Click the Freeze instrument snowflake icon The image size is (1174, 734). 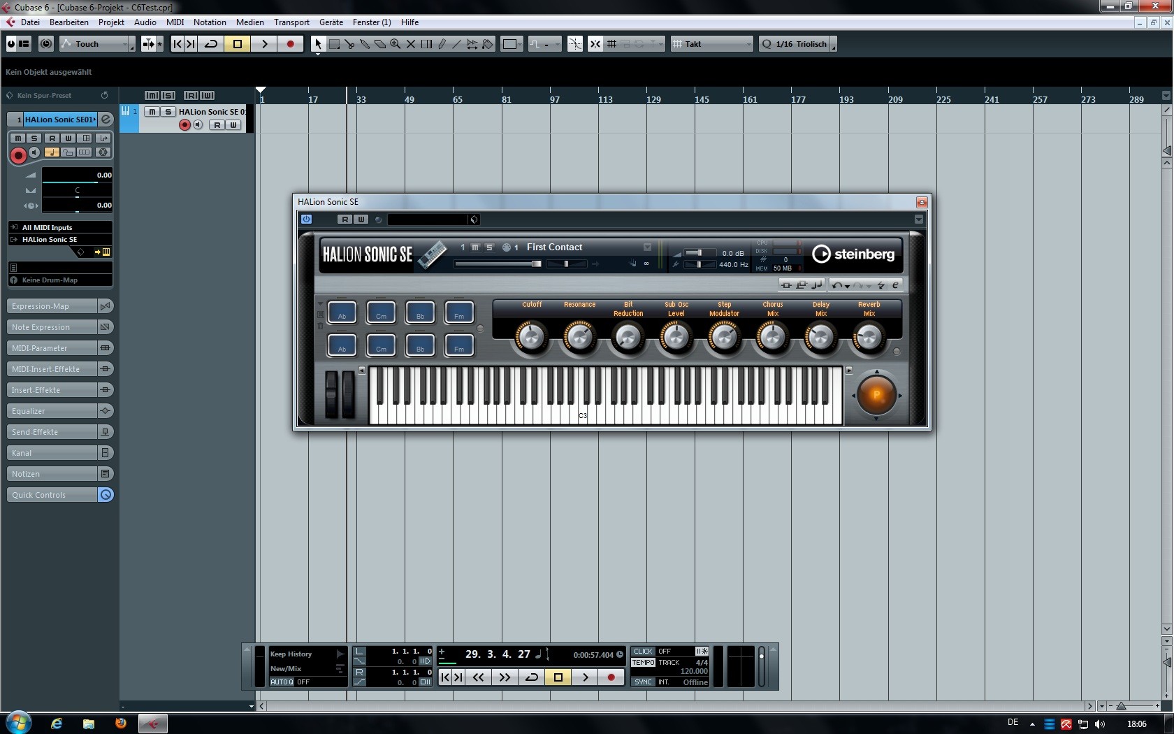(x=103, y=152)
